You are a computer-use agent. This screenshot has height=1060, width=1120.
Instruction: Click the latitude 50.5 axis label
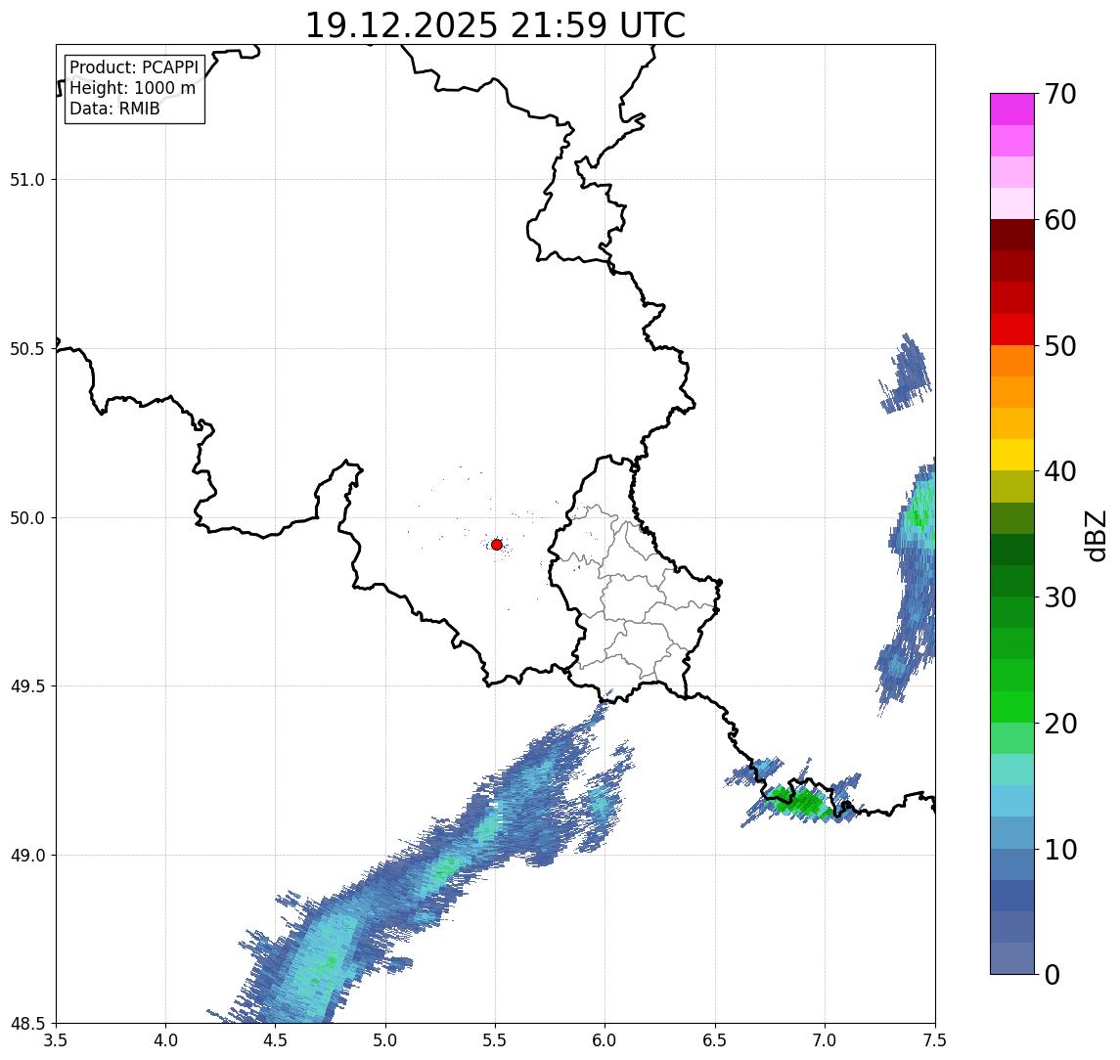pyautogui.click(x=27, y=349)
